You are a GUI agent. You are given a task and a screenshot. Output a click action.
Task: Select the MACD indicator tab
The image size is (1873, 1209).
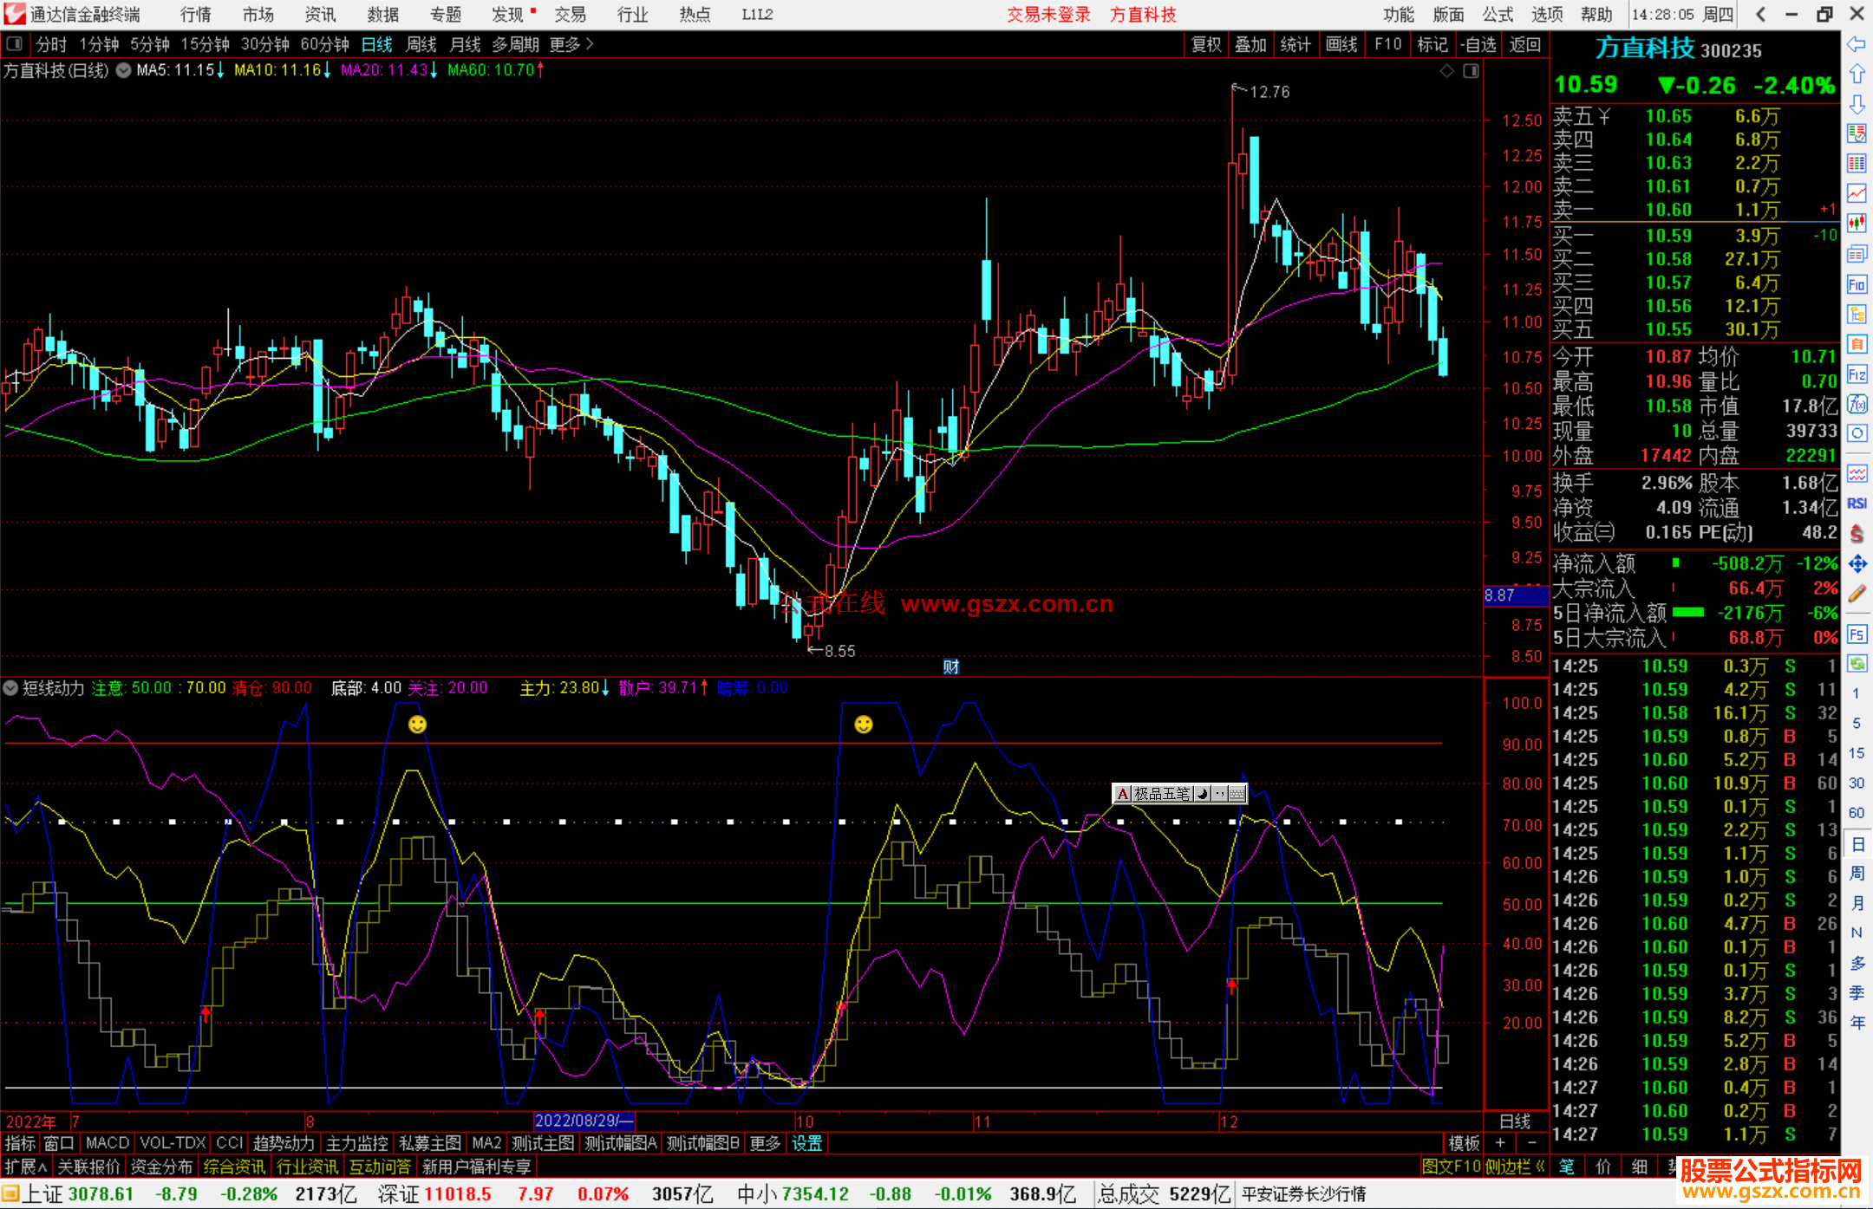(108, 1143)
